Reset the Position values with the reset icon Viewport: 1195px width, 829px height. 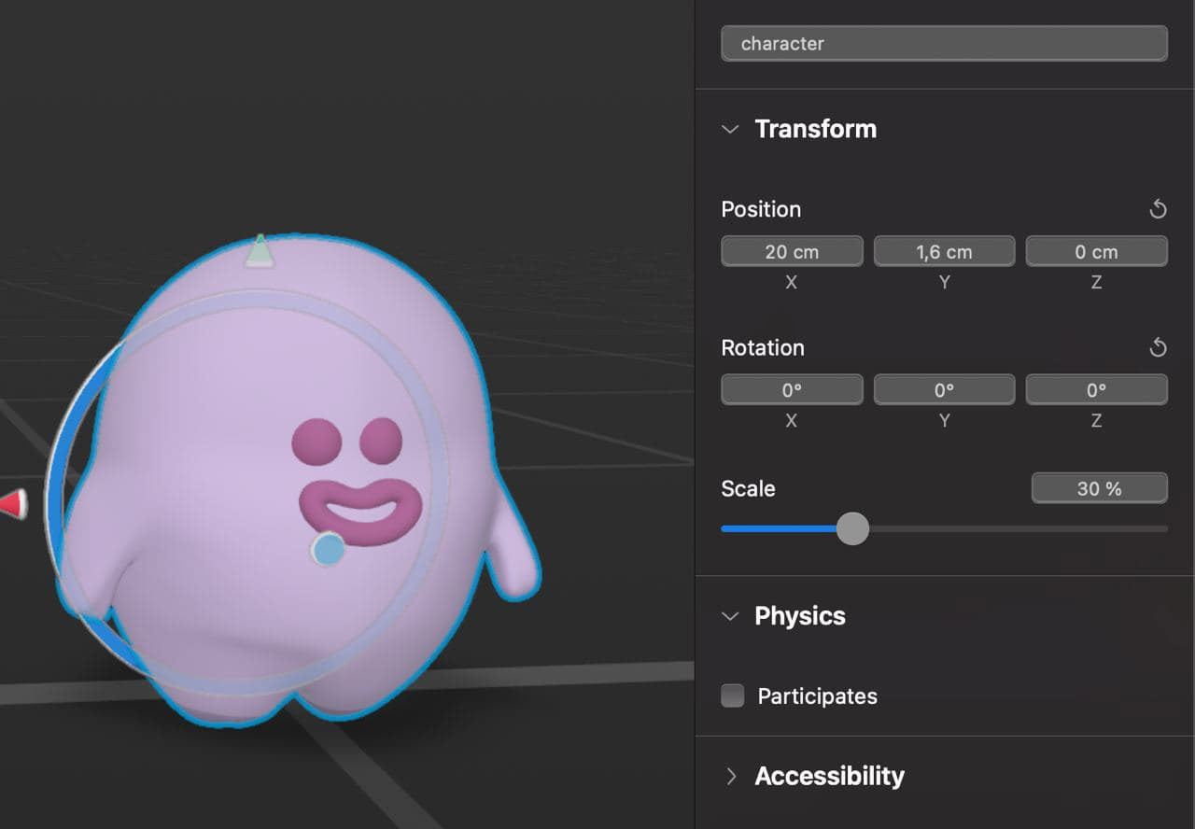[1158, 209]
